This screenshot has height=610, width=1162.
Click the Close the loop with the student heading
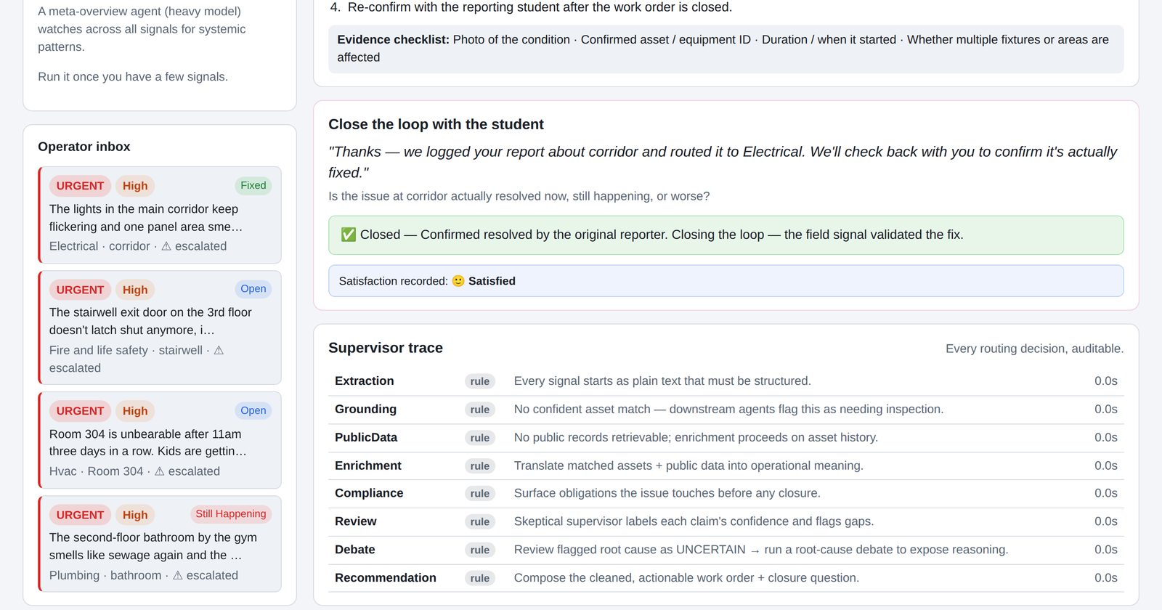click(436, 124)
